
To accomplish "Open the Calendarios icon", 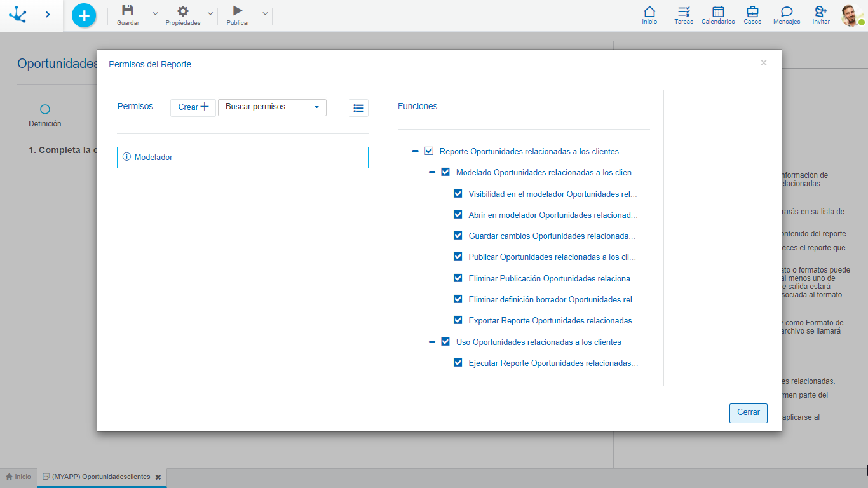I will pos(718,11).
